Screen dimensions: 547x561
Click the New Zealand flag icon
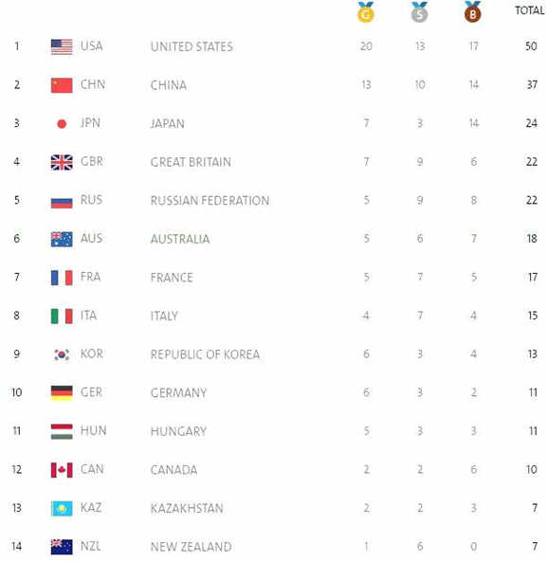(x=62, y=547)
